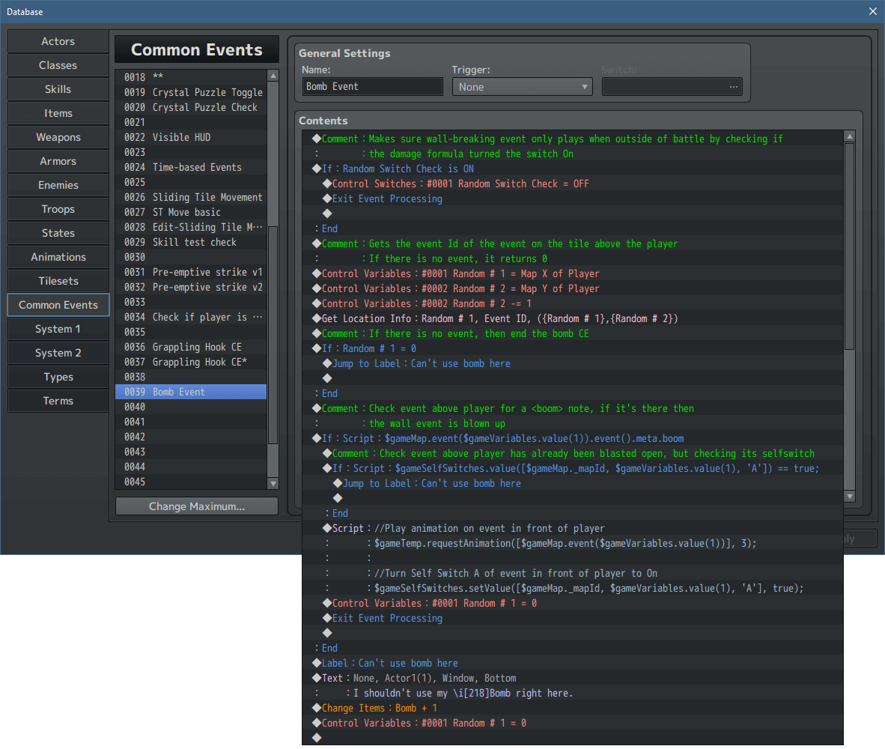
Task: Select empty common event slot 0040
Action: 191,407
